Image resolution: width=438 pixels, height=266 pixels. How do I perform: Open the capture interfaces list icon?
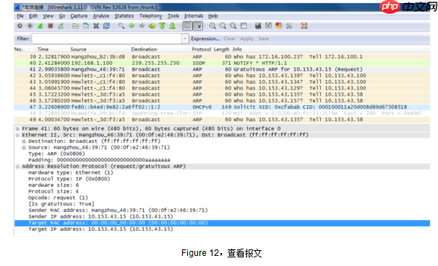click(x=20, y=26)
